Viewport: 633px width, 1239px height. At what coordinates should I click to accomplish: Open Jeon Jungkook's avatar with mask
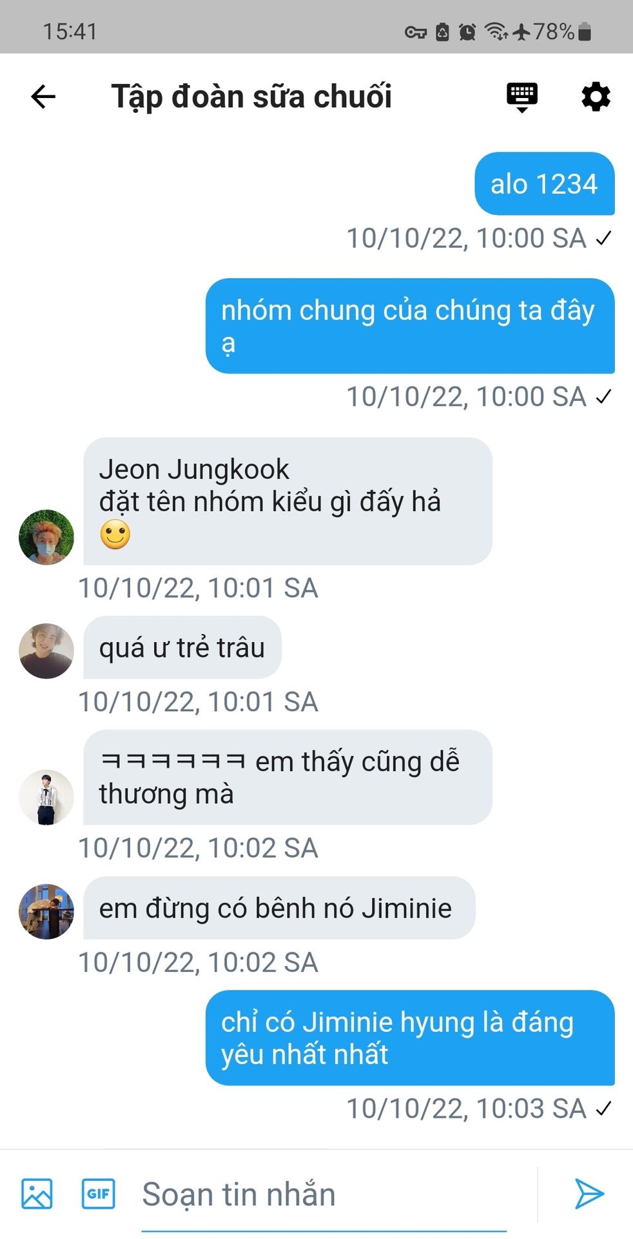[x=46, y=537]
